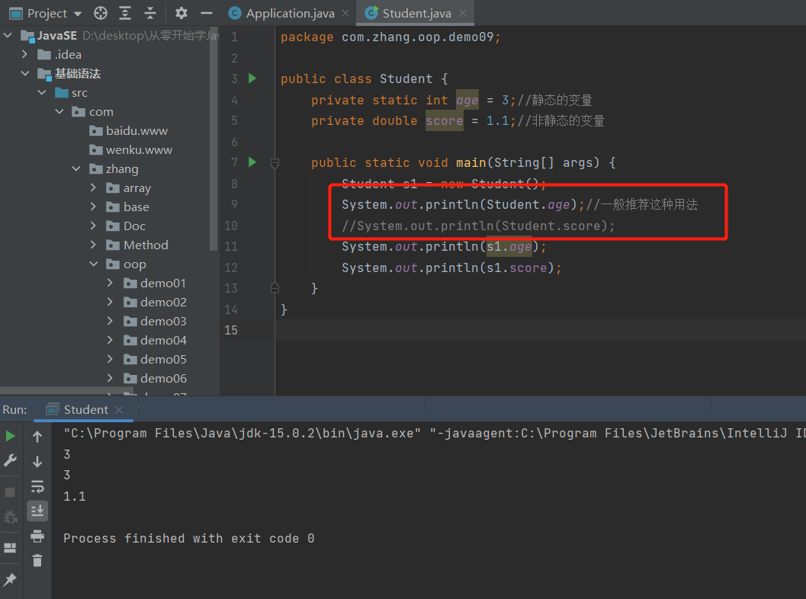Click the Print icon in Run console
This screenshot has width=806, height=599.
tap(37, 536)
